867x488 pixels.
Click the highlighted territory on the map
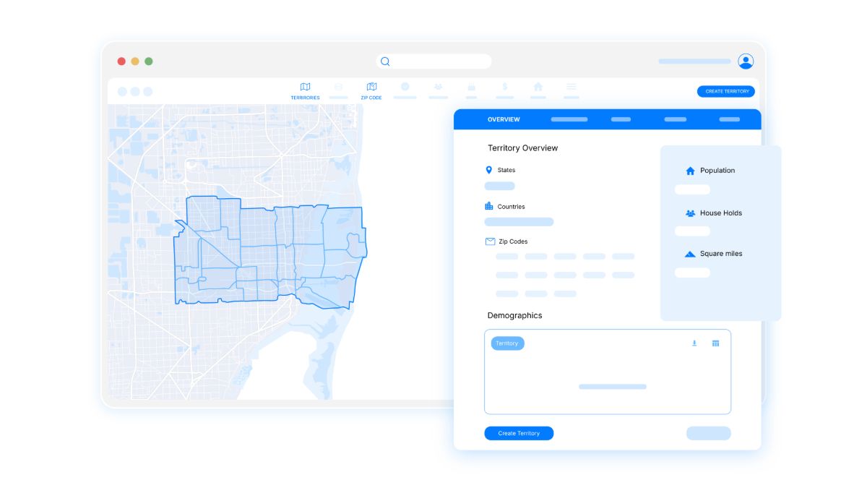[267, 253]
